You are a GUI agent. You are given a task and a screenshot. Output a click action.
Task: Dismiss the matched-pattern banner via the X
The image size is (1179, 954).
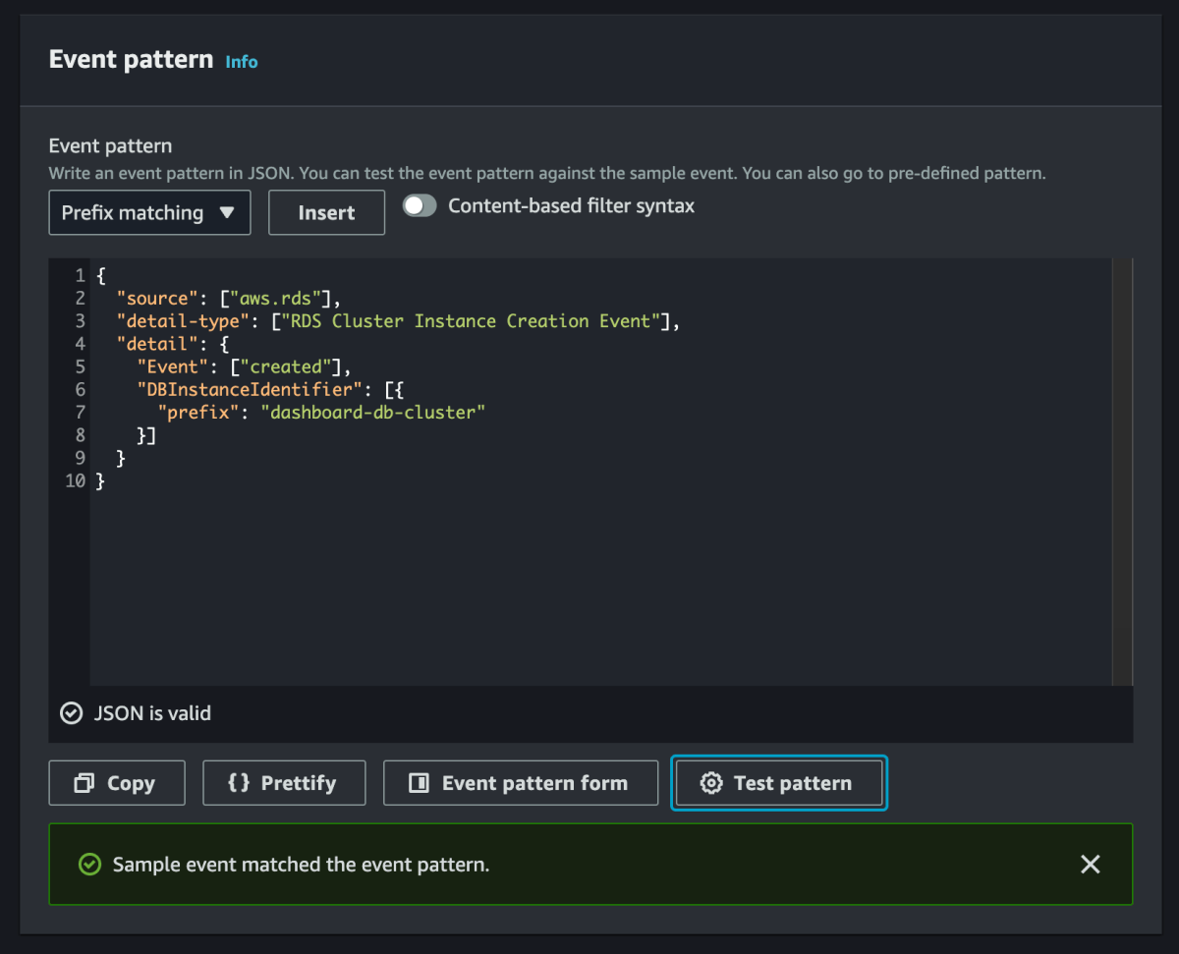click(x=1090, y=865)
